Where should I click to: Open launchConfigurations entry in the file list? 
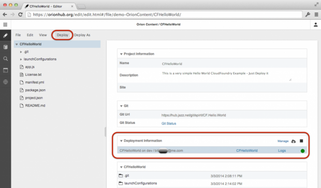click(x=140, y=183)
